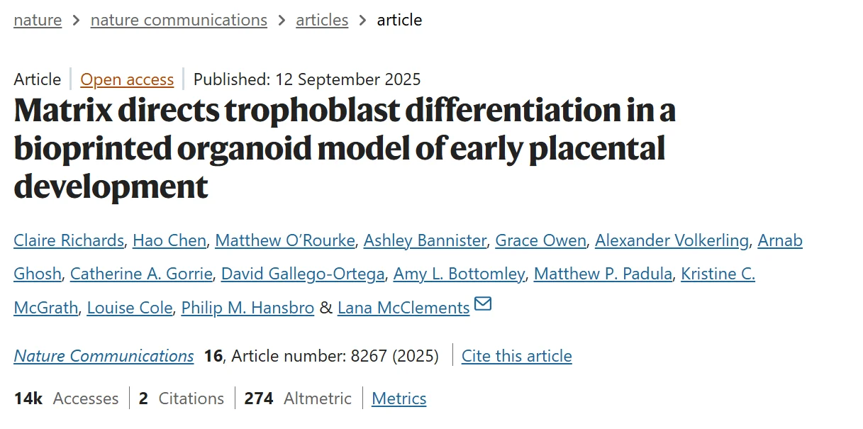Click Matthew P. Padula's name
The width and height of the screenshot is (863, 429).
tap(603, 274)
